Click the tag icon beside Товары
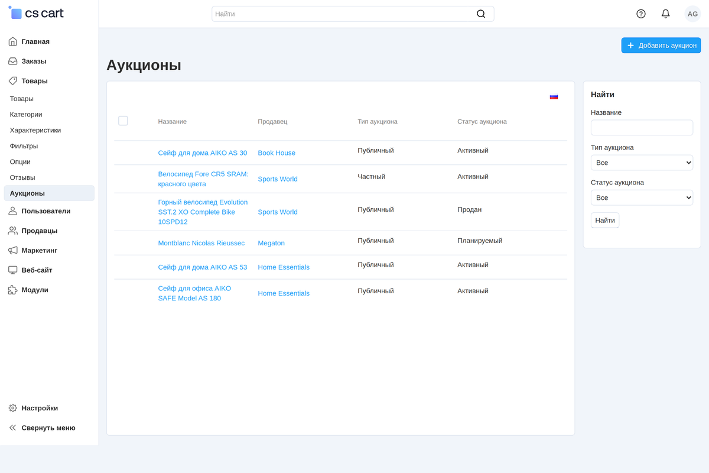 13,81
